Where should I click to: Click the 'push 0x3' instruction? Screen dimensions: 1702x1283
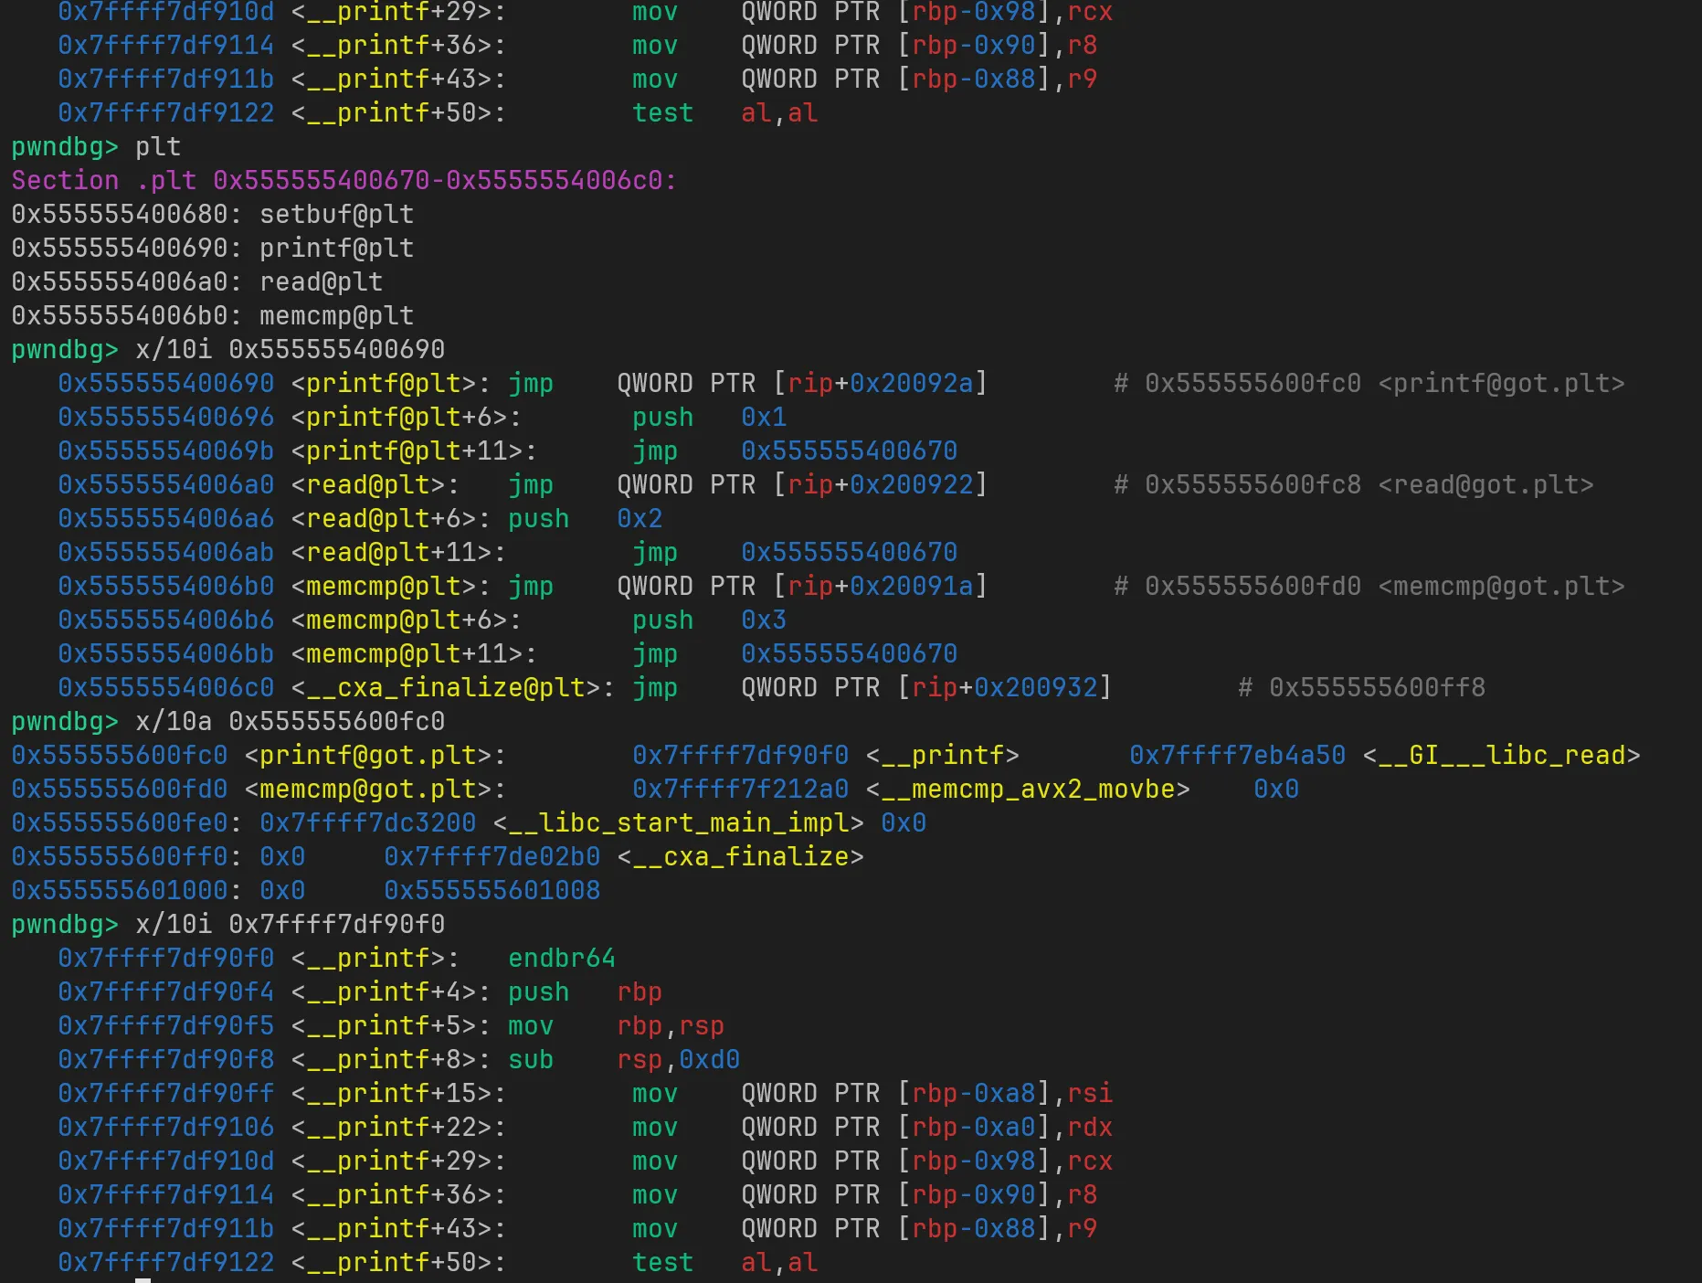point(709,620)
